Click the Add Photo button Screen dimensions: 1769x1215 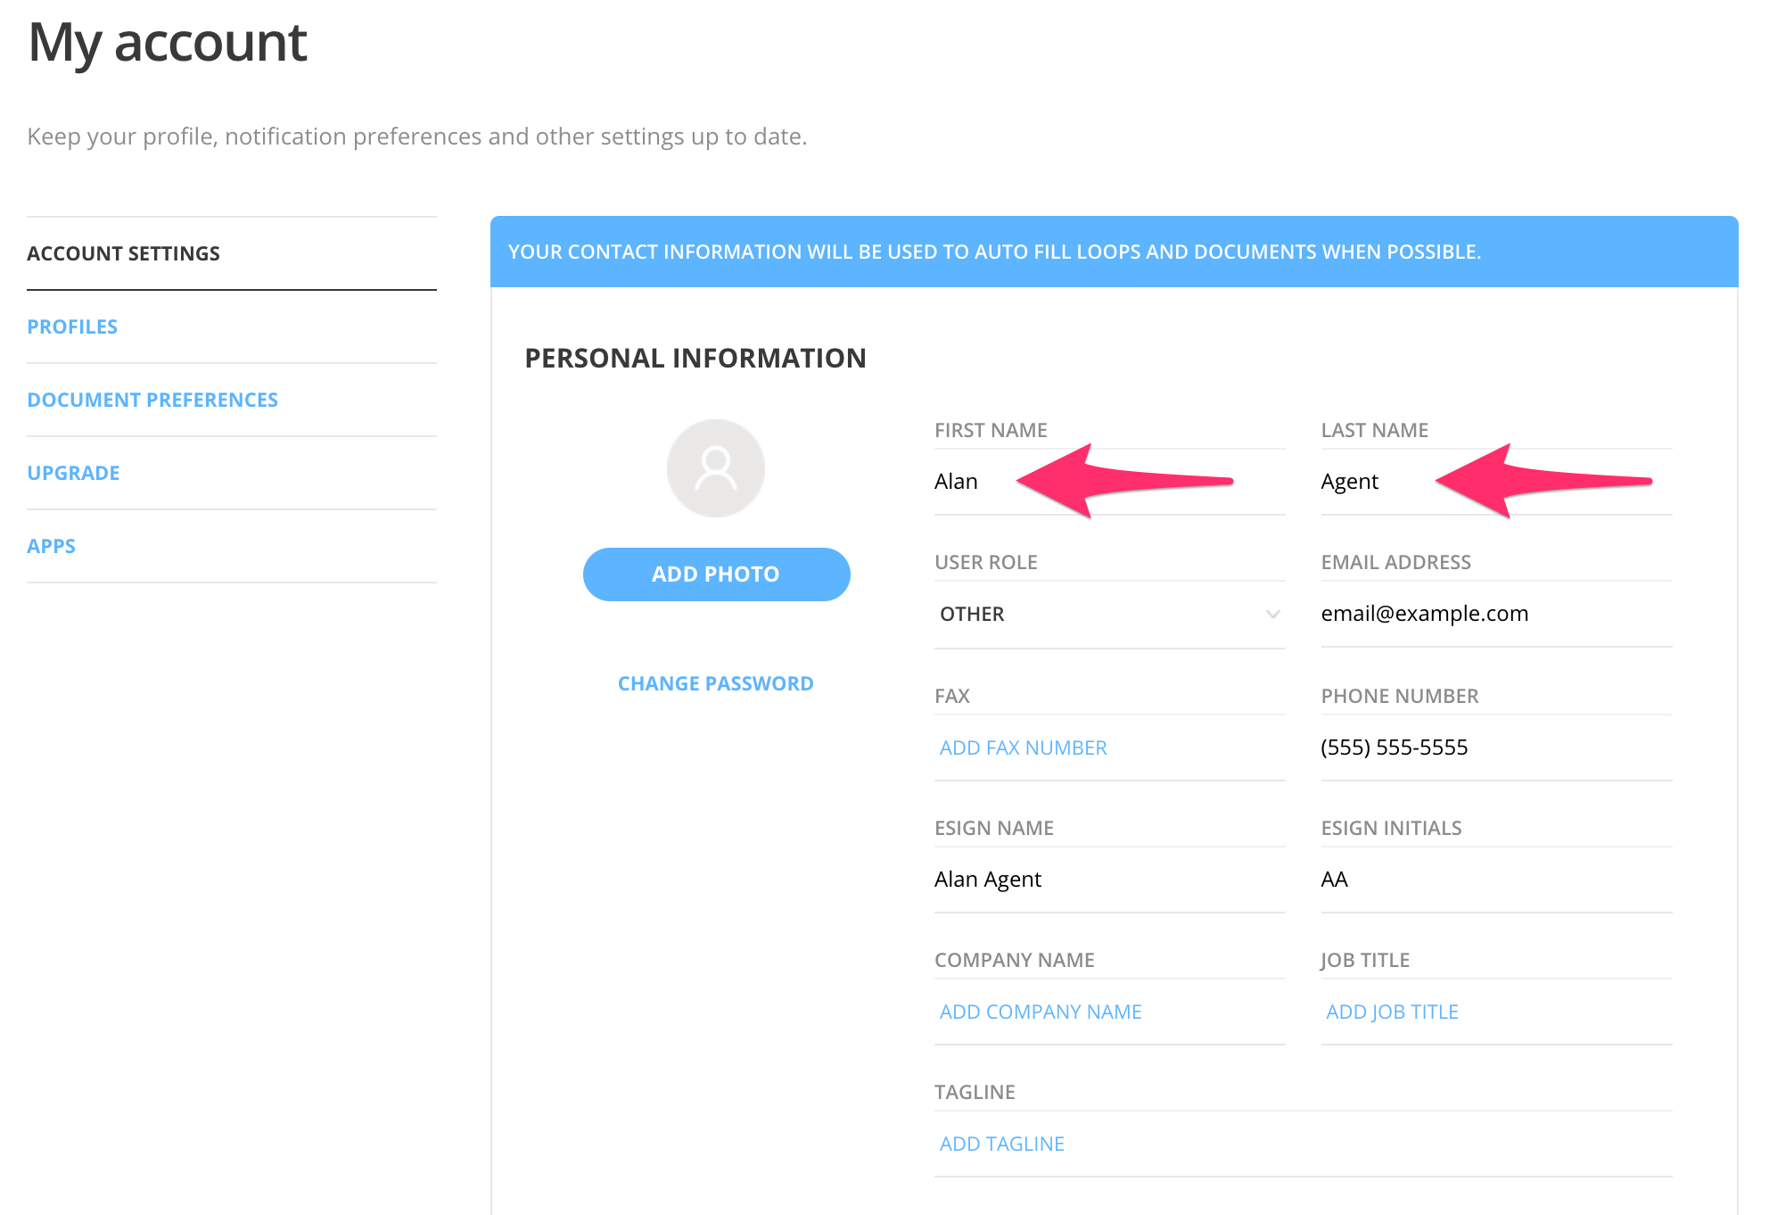pyautogui.click(x=715, y=574)
